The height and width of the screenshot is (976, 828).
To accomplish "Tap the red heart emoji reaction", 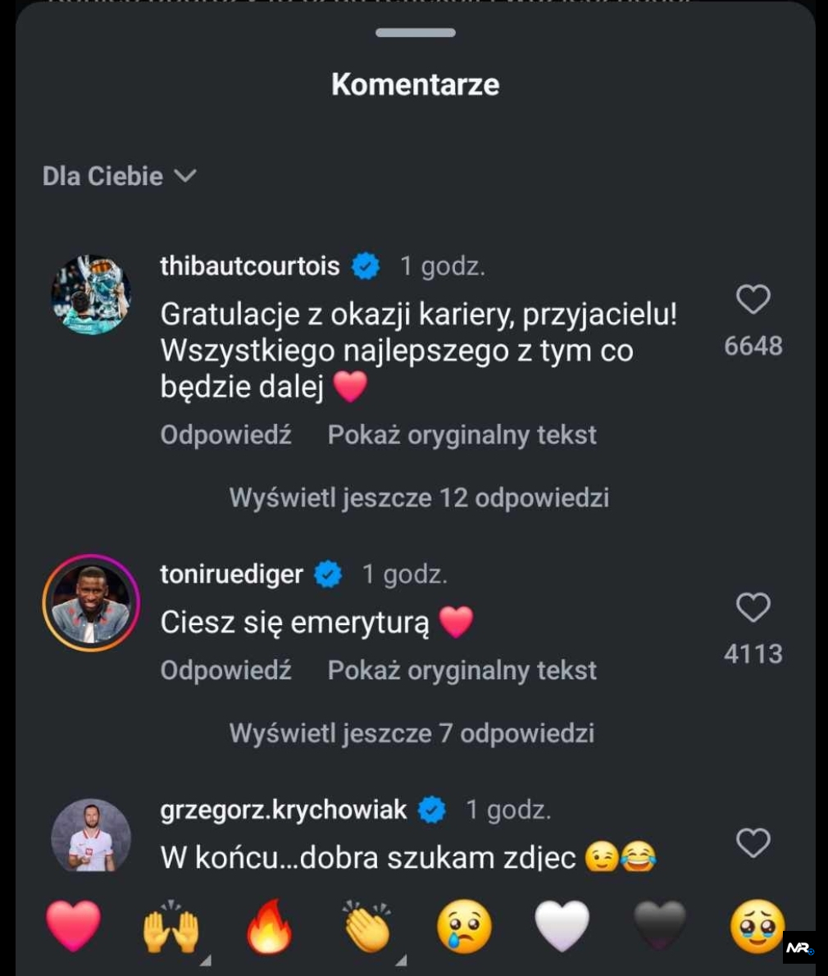I will (x=74, y=926).
